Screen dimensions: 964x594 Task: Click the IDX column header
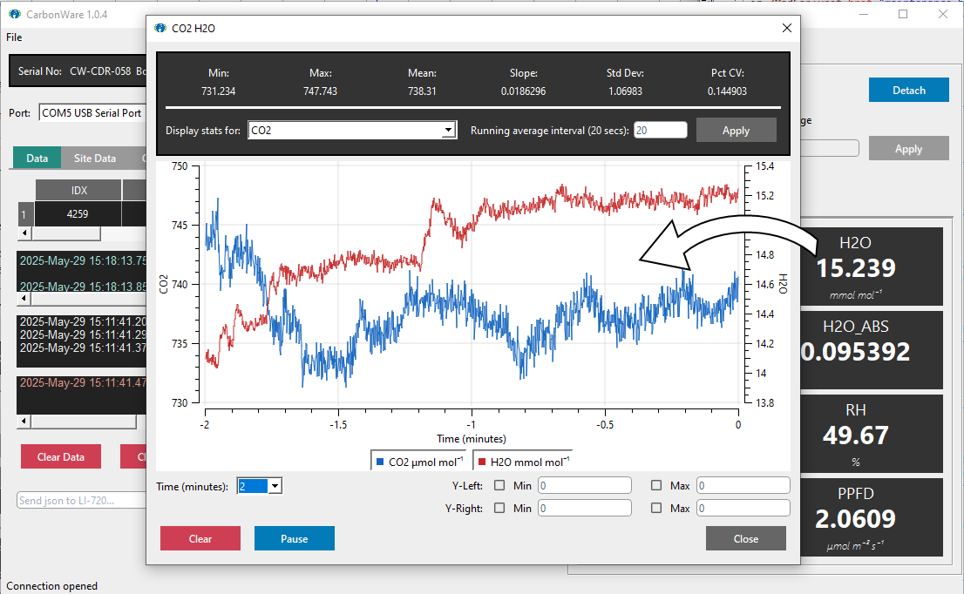(78, 191)
